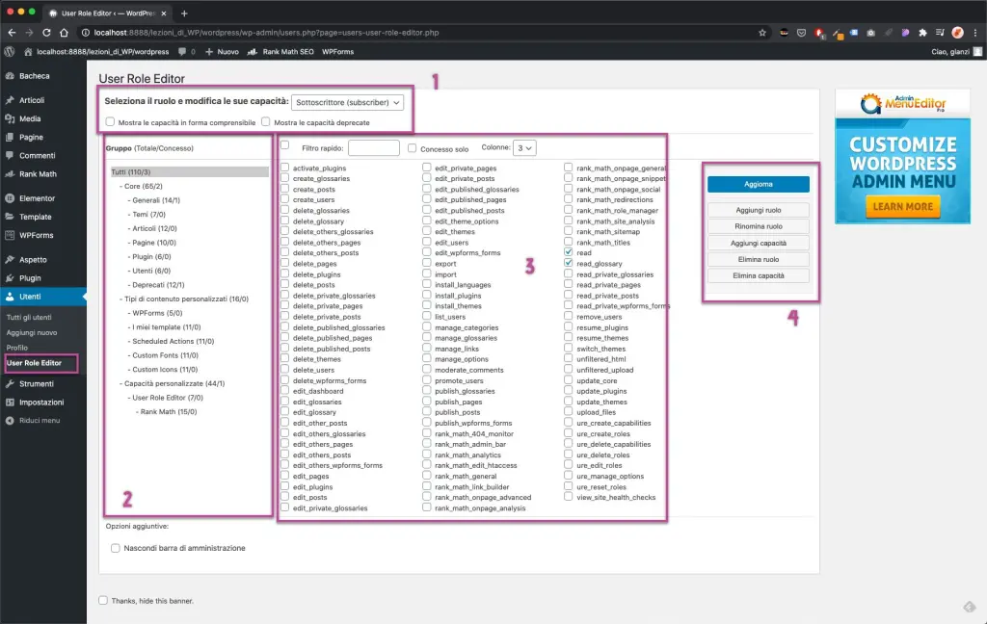
Task: Open WPForms in the admin bar
Action: pyautogui.click(x=338, y=52)
